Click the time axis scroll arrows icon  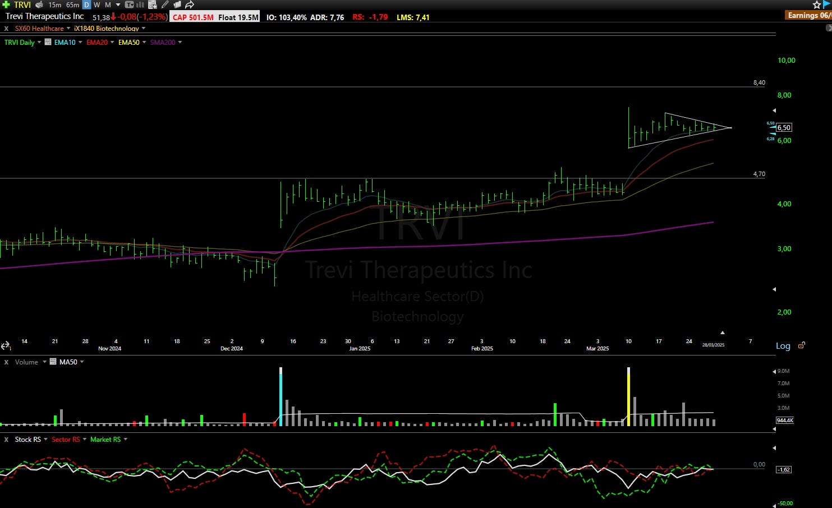click(x=6, y=346)
